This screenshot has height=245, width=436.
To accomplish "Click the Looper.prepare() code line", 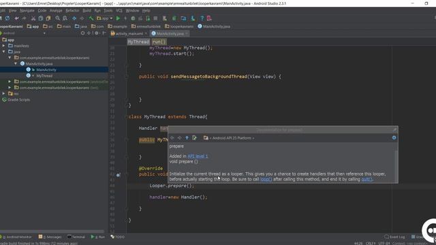I will pos(172,186).
